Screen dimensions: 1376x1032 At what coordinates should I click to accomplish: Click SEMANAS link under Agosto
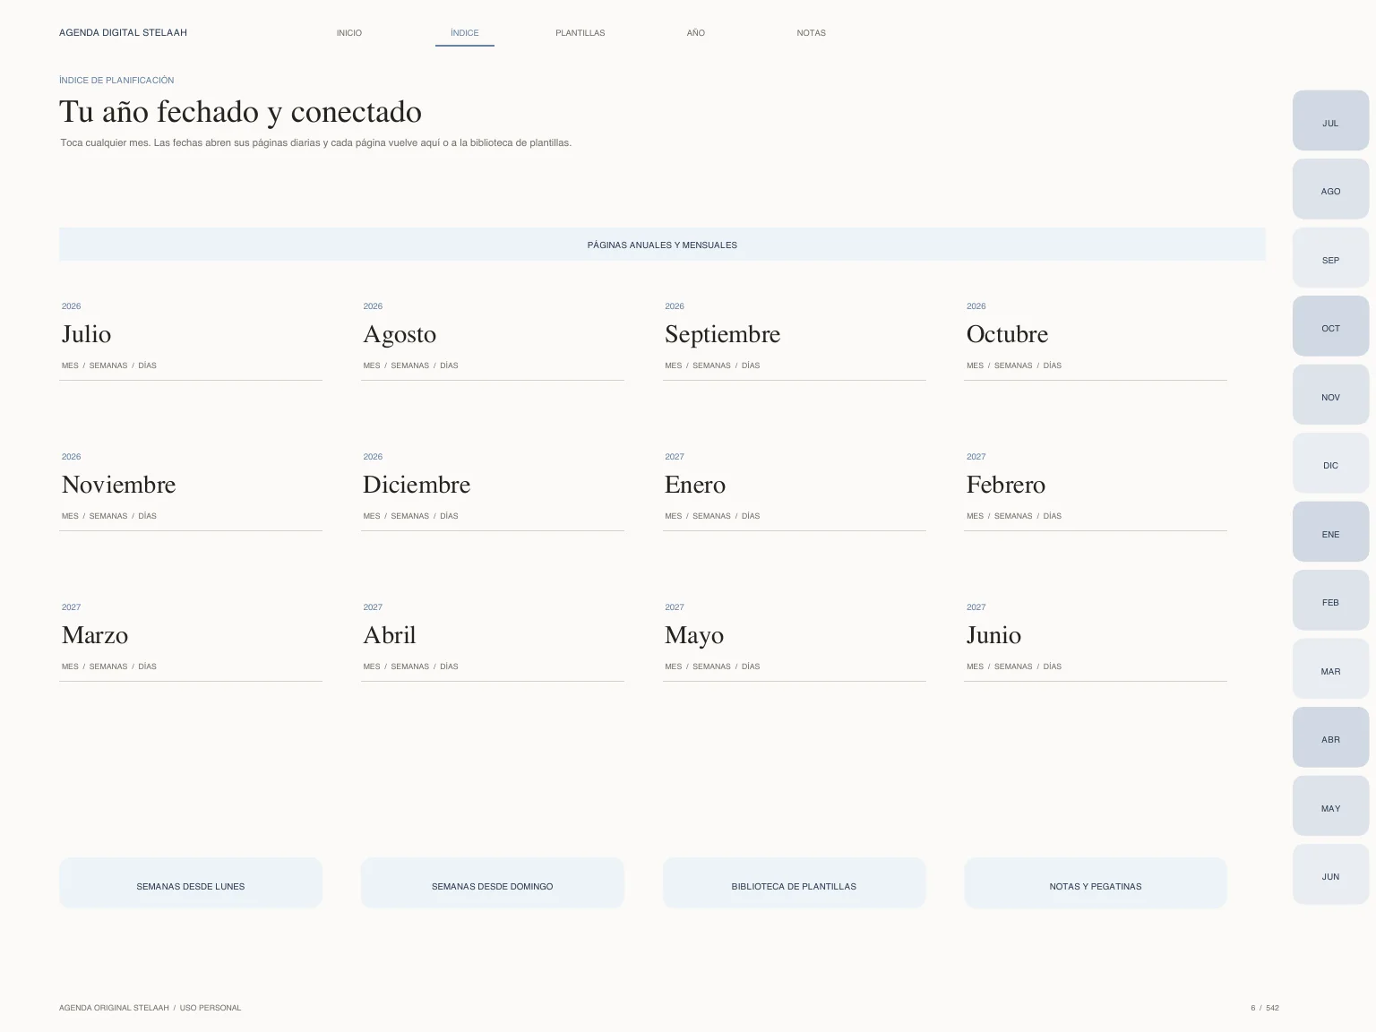(410, 365)
